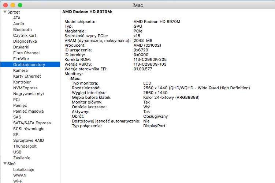
Task: Click the Kolor 24-bitowy (ARGB8888) value
Action: (171, 97)
